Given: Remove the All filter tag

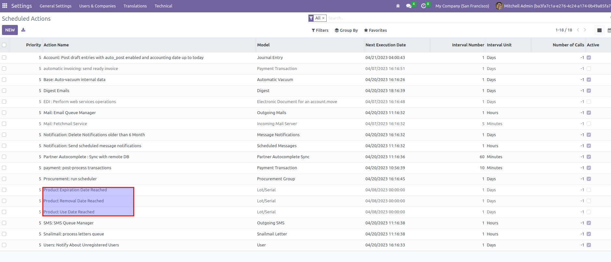Looking at the screenshot, I should [x=323, y=18].
